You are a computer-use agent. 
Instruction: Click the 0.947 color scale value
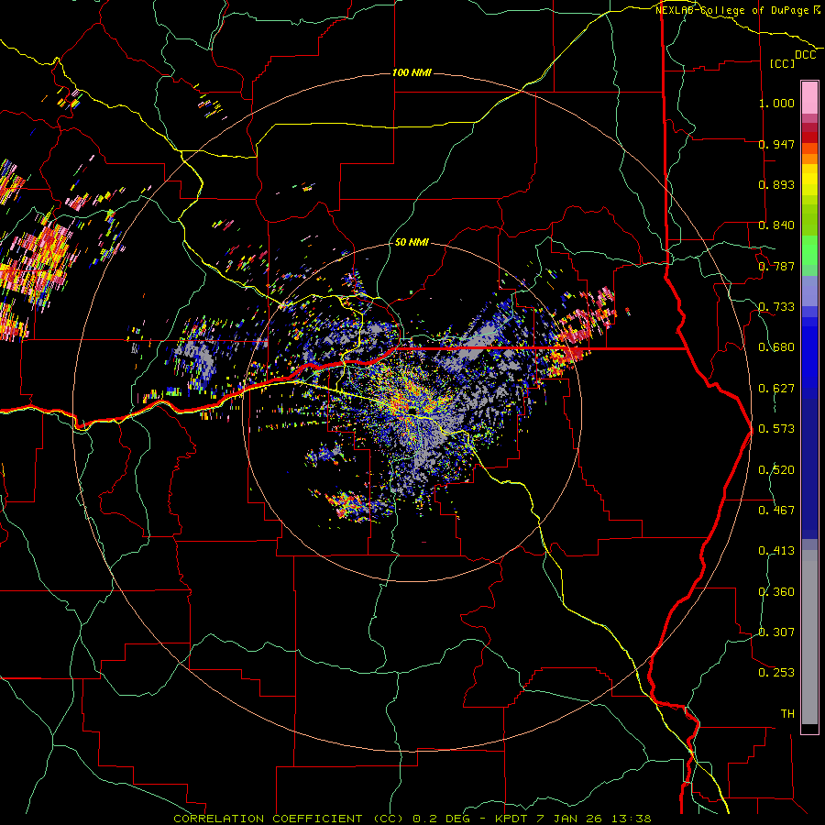pos(776,144)
